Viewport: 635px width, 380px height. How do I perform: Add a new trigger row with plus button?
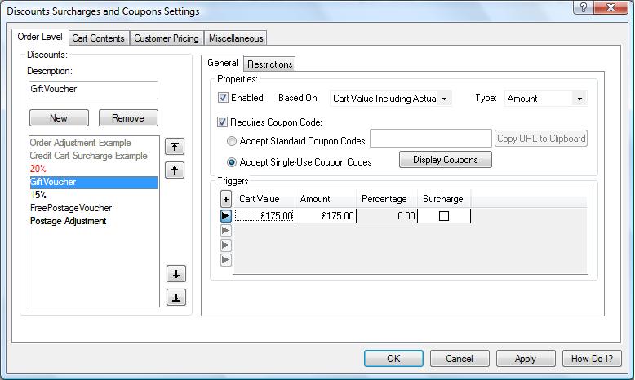(x=226, y=199)
